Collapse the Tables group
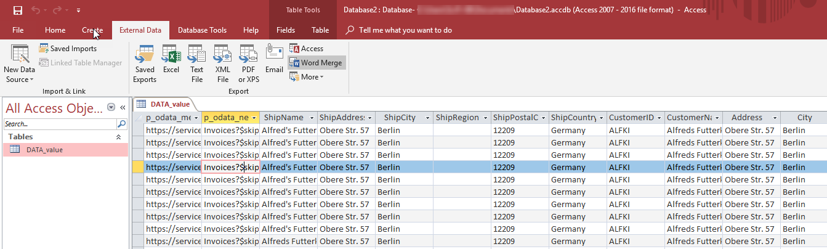 [x=119, y=137]
